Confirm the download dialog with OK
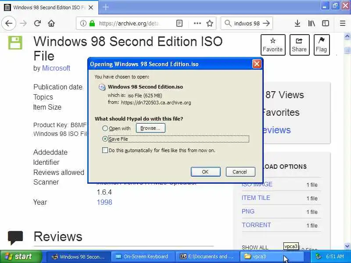This screenshot has width=351, height=263. [205, 172]
